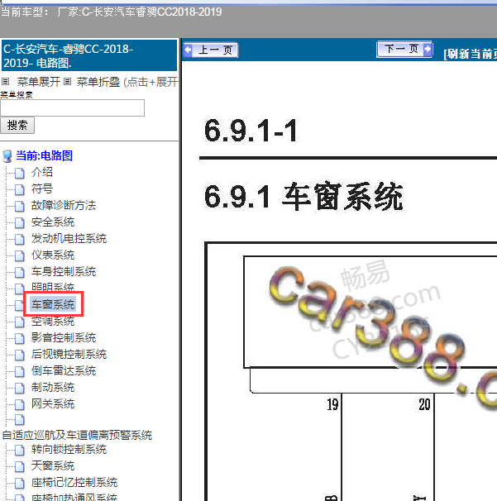Open the 符号 tree item

pyautogui.click(x=42, y=188)
